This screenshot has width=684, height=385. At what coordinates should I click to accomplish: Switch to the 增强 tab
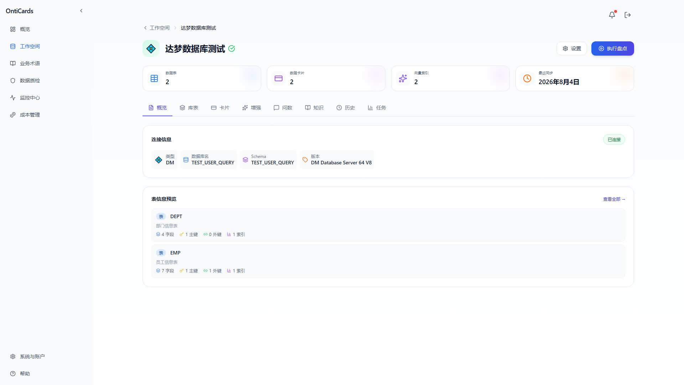pos(252,108)
